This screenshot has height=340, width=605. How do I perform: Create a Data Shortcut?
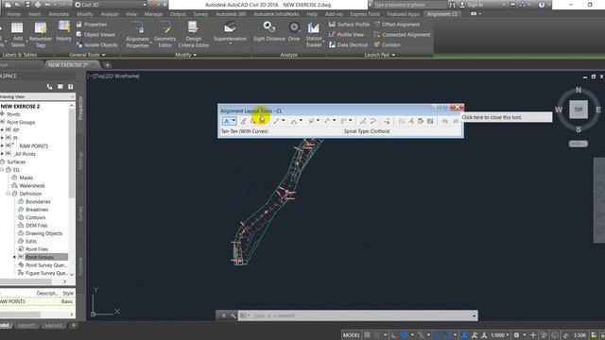point(349,45)
